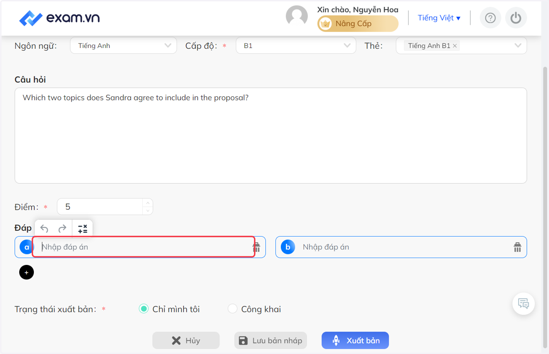Click the Hủy cancel button
Screen dimensions: 549x354
186,340
